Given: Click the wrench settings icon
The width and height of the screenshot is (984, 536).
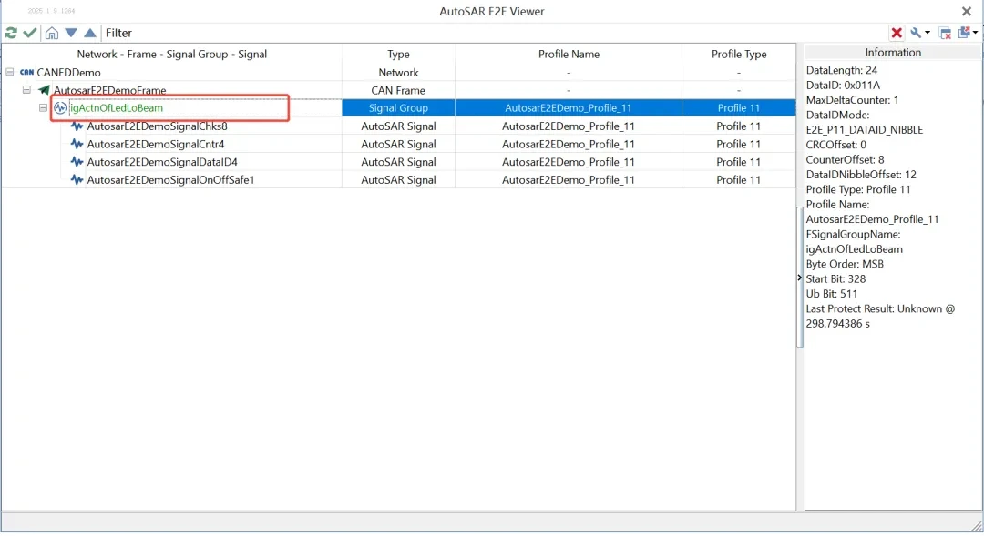Looking at the screenshot, I should 917,33.
